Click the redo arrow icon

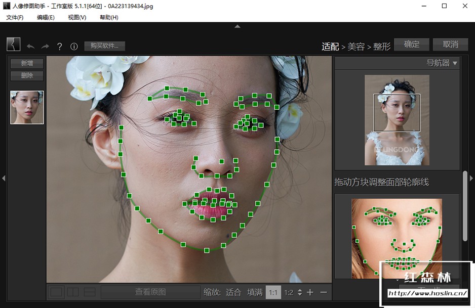(45, 47)
